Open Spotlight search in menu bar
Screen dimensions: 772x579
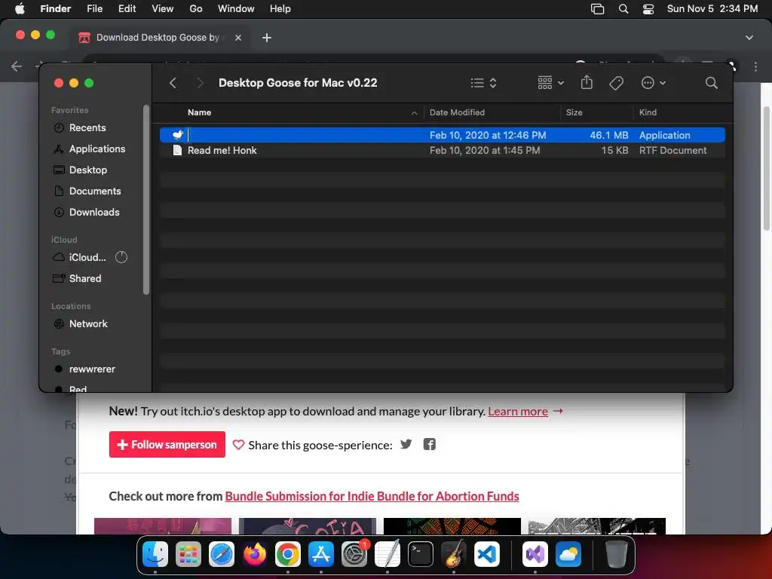point(623,8)
